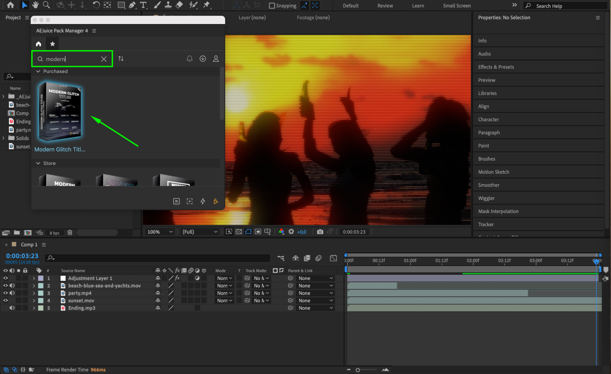Mute audio of Ending.mp3 layer
Image resolution: width=611 pixels, height=374 pixels.
[12, 308]
